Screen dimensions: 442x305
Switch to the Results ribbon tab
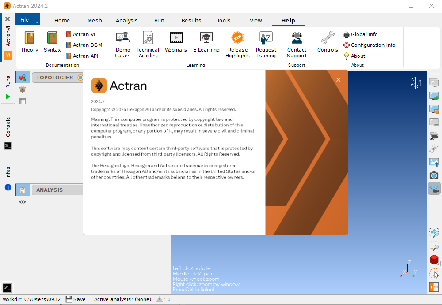(191, 21)
